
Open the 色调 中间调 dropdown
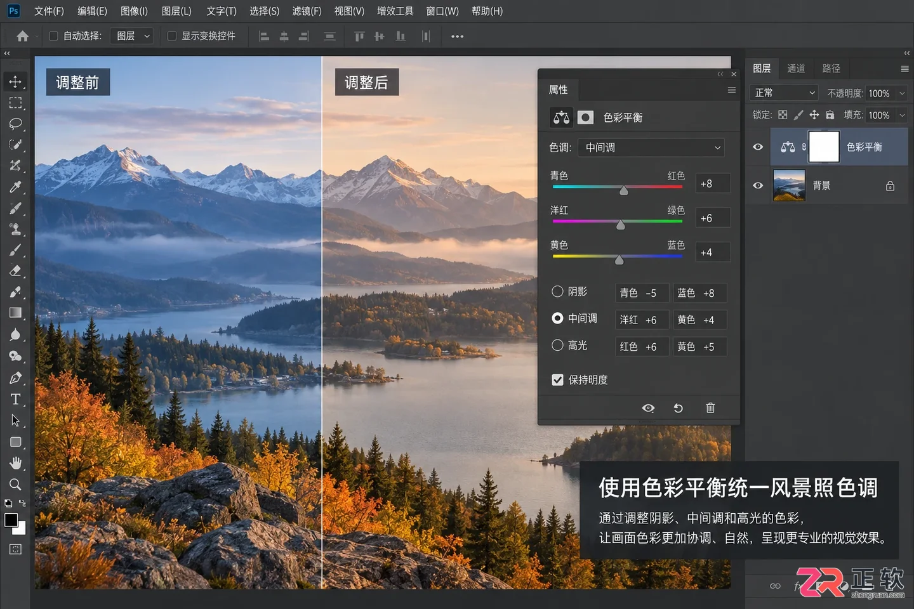(651, 147)
